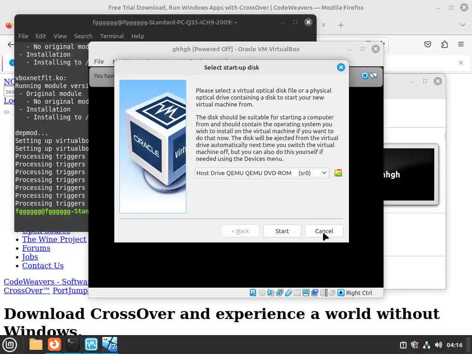This screenshot has height=354, width=472.
Task: Switch to Firefox from the taskbar
Action: [54, 344]
